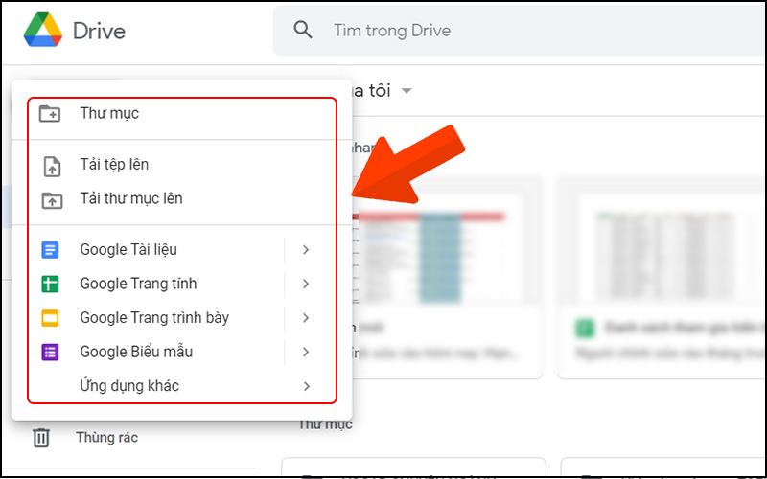
Task: Click the trash bin icon in sidebar
Action: (x=41, y=438)
